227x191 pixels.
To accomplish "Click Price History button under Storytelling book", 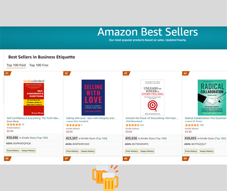I will pos(132,151).
